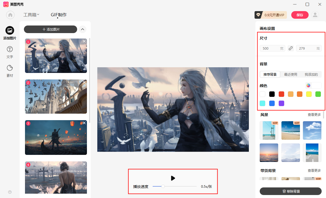Open the custom color picker wheel
The height and width of the screenshot is (198, 326).
tap(308, 85)
